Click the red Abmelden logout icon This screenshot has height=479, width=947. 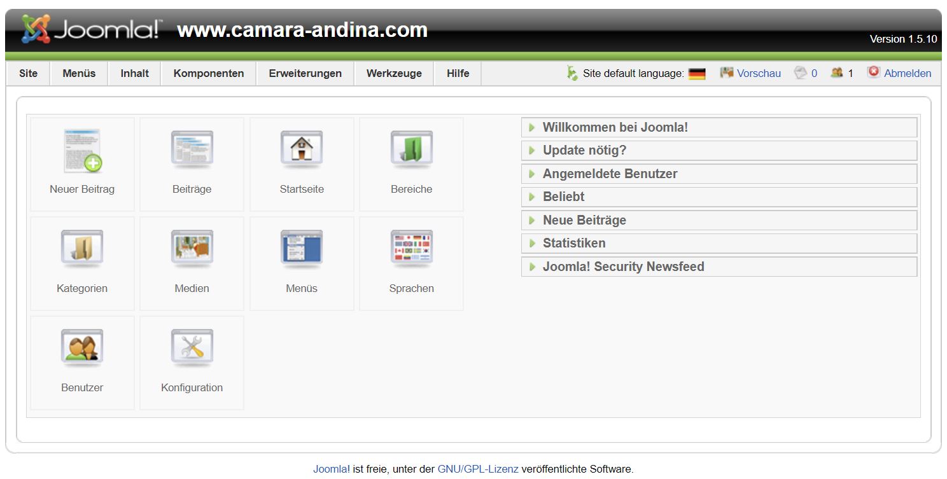(x=874, y=72)
